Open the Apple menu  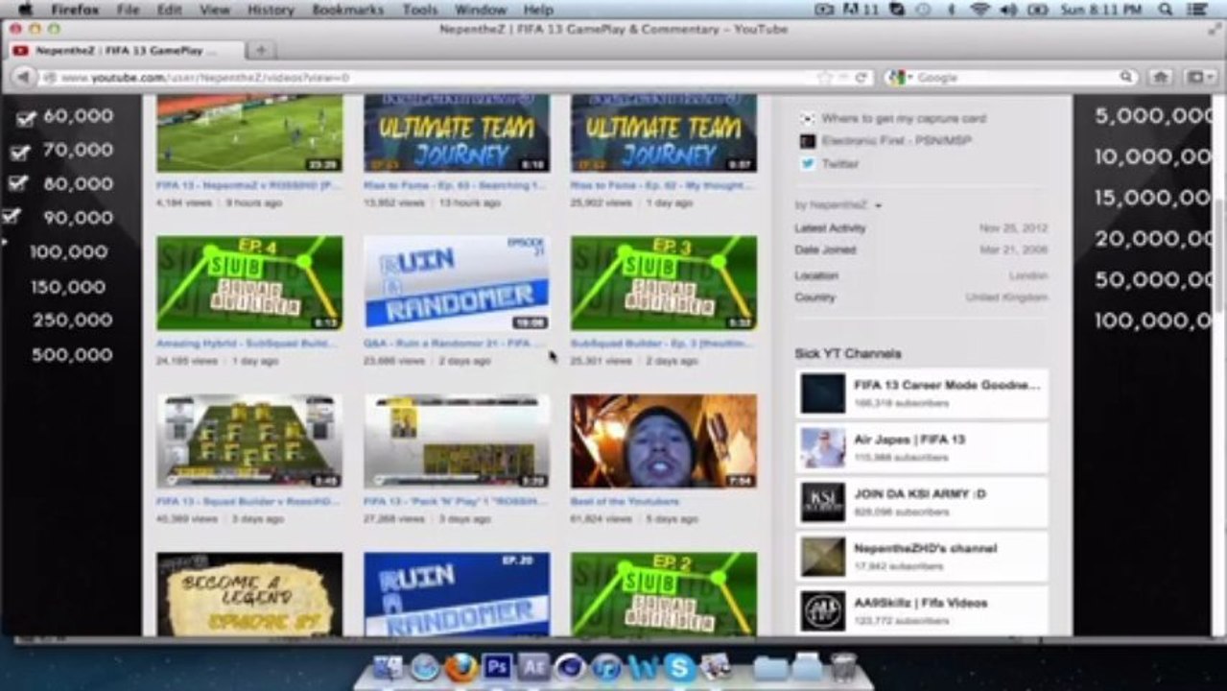[x=27, y=10]
